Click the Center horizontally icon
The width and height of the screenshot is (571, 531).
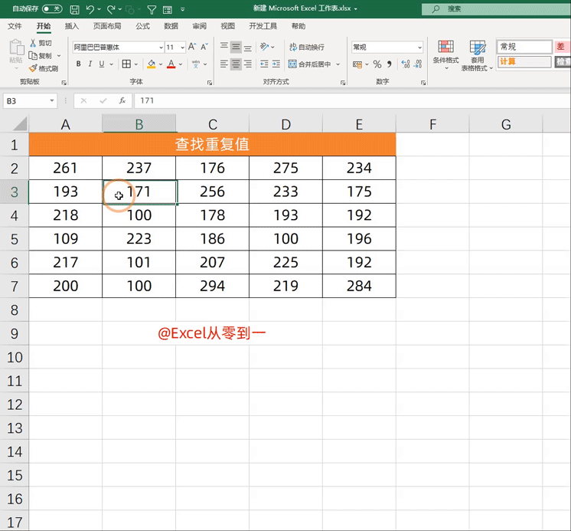click(236, 64)
